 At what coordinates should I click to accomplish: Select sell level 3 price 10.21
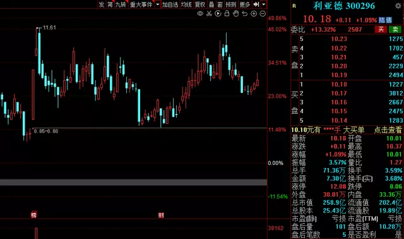pos(339,57)
